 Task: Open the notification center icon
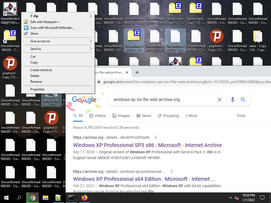pos(262,198)
